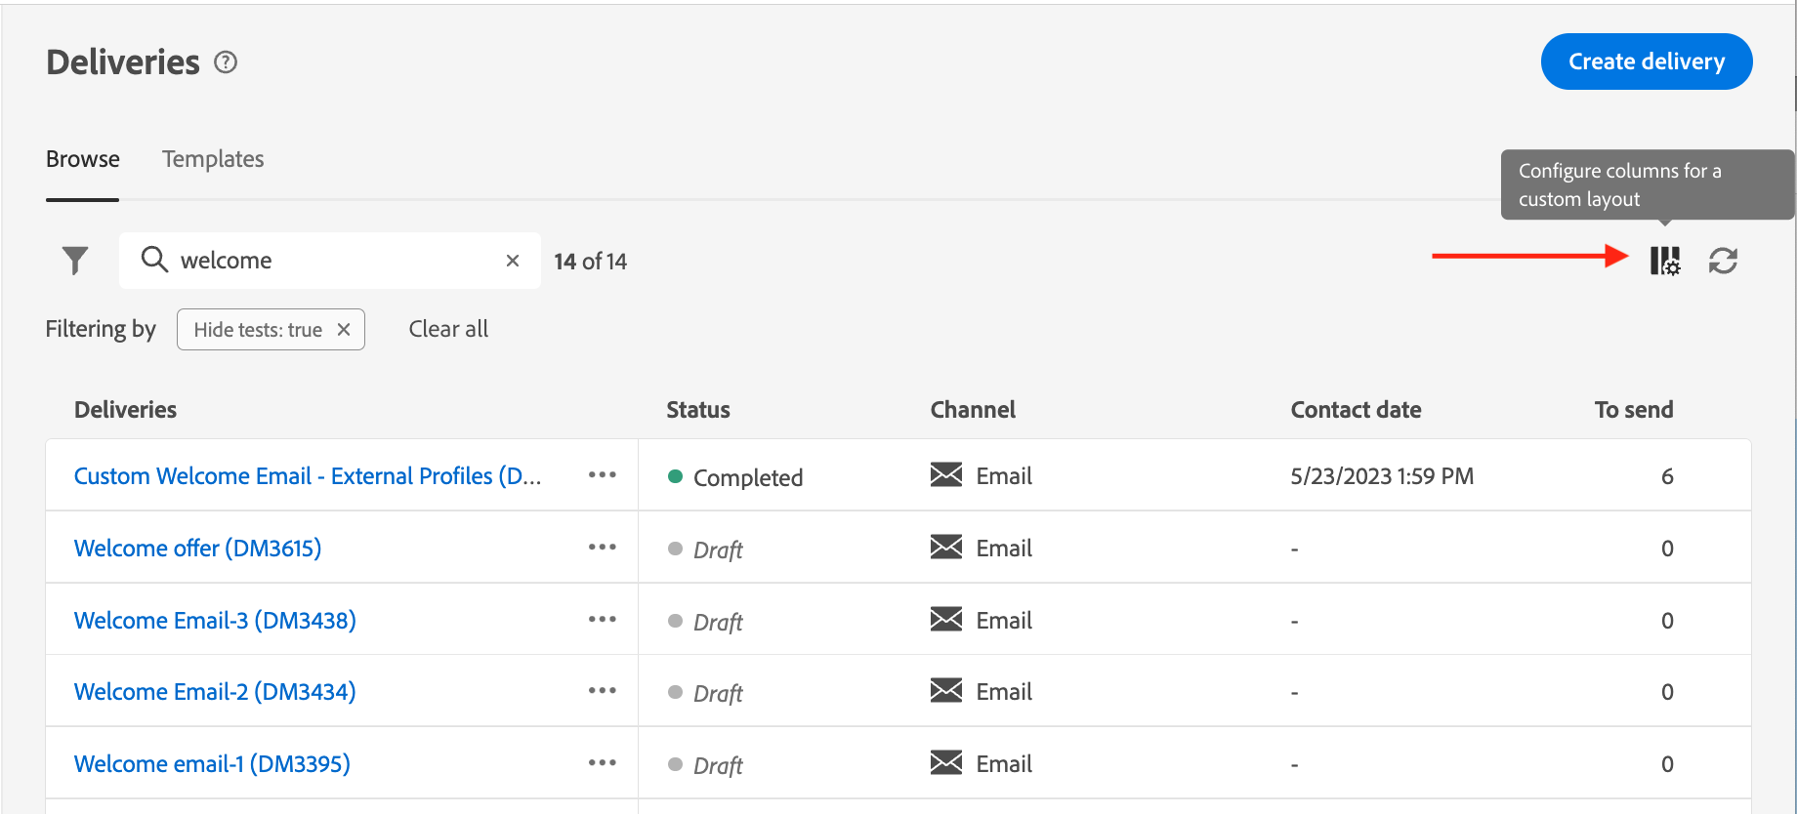
Task: Open help icon next to Deliveries title
Action: [226, 62]
